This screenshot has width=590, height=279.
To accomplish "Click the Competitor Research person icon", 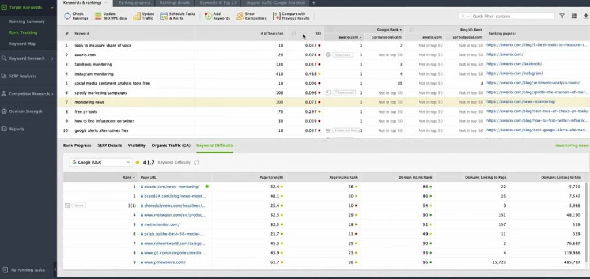I will 4,94.
